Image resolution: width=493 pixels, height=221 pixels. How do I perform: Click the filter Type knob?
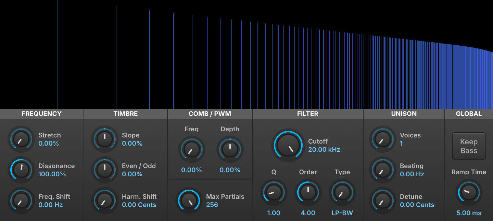(342, 192)
